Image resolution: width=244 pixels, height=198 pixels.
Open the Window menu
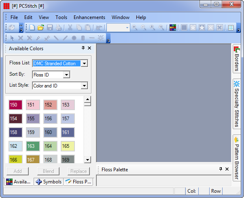click(121, 17)
